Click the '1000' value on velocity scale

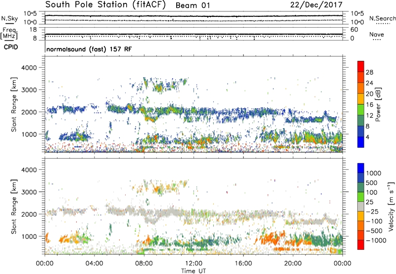coord(374,173)
